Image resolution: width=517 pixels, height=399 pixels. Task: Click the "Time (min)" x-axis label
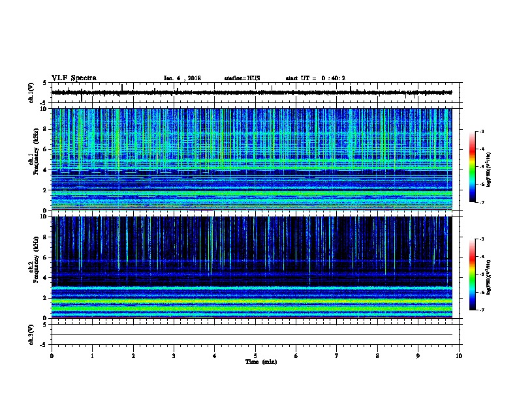pyautogui.click(x=261, y=362)
